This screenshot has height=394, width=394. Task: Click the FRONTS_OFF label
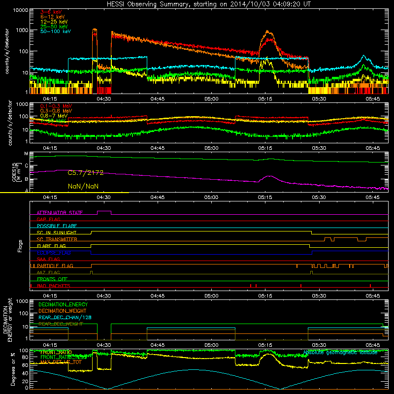52,279
